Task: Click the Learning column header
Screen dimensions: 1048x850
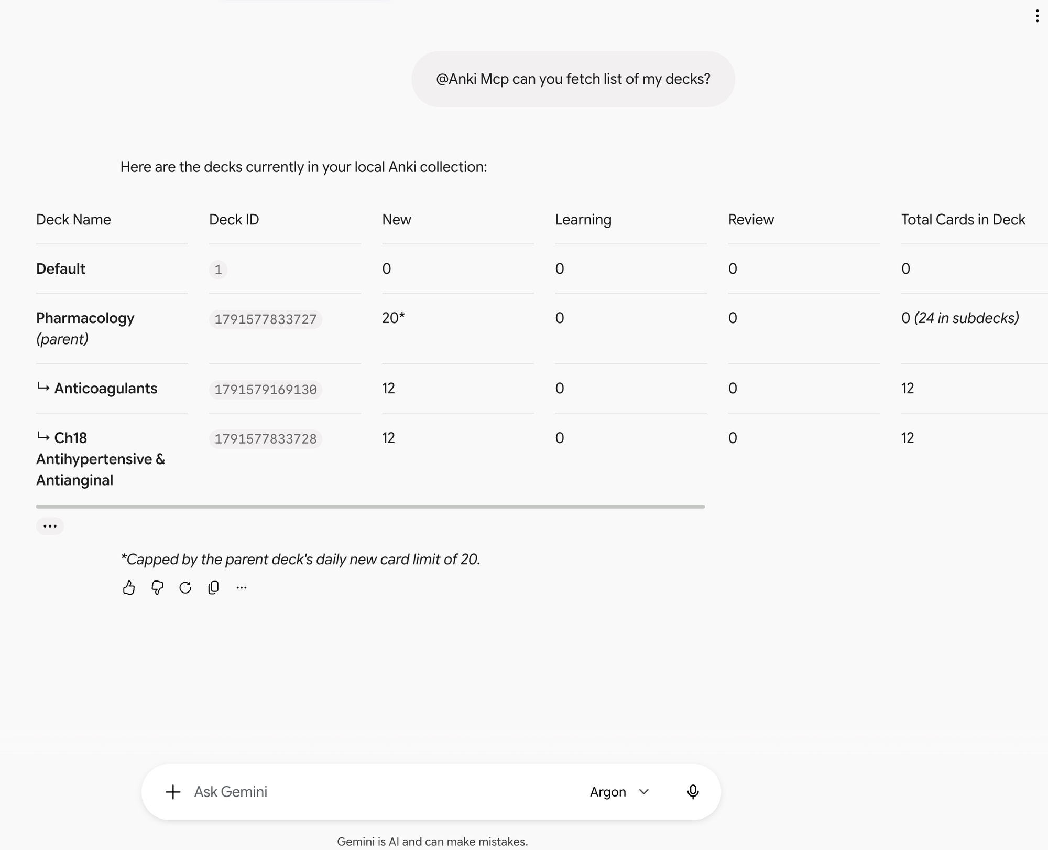Action: tap(583, 220)
